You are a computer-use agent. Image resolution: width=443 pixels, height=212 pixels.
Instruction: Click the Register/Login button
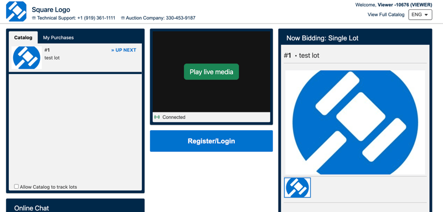click(x=212, y=141)
